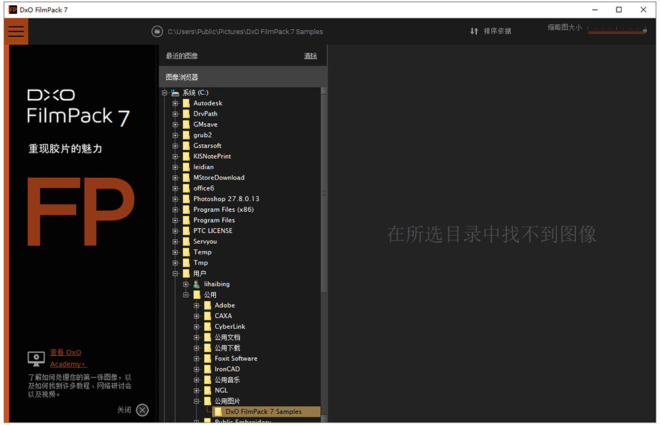Select the Servyou folder
Viewport: 660px width, 425px height.
(x=205, y=241)
